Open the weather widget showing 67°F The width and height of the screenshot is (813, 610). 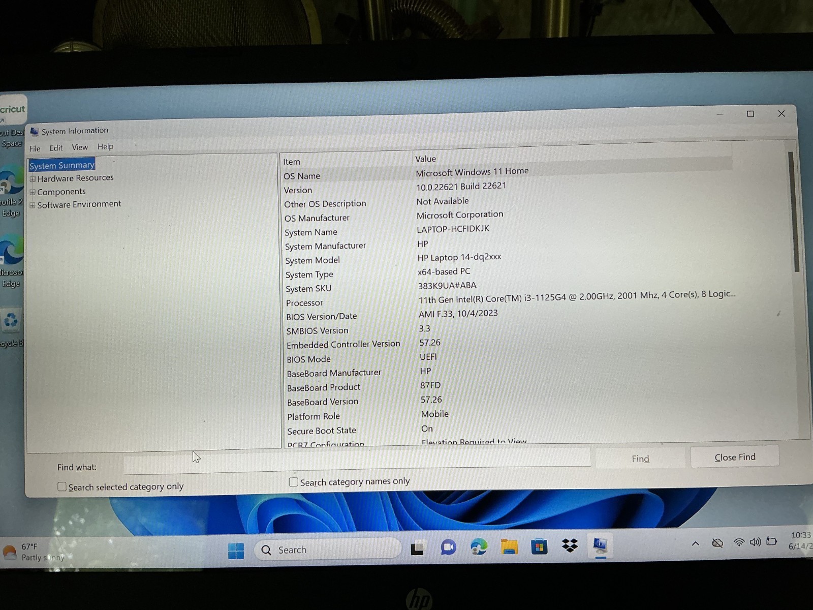(x=35, y=552)
